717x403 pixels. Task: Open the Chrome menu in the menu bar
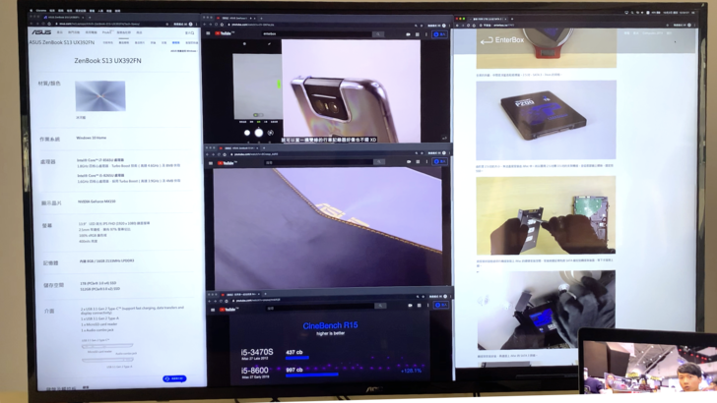click(x=41, y=10)
